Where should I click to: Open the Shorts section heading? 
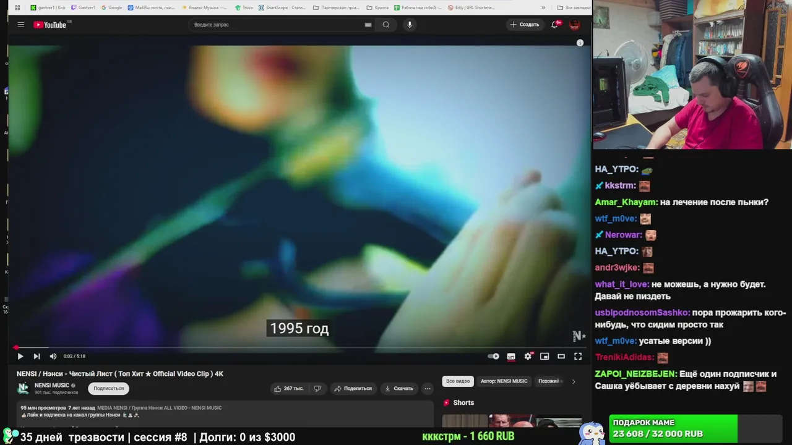pos(463,402)
